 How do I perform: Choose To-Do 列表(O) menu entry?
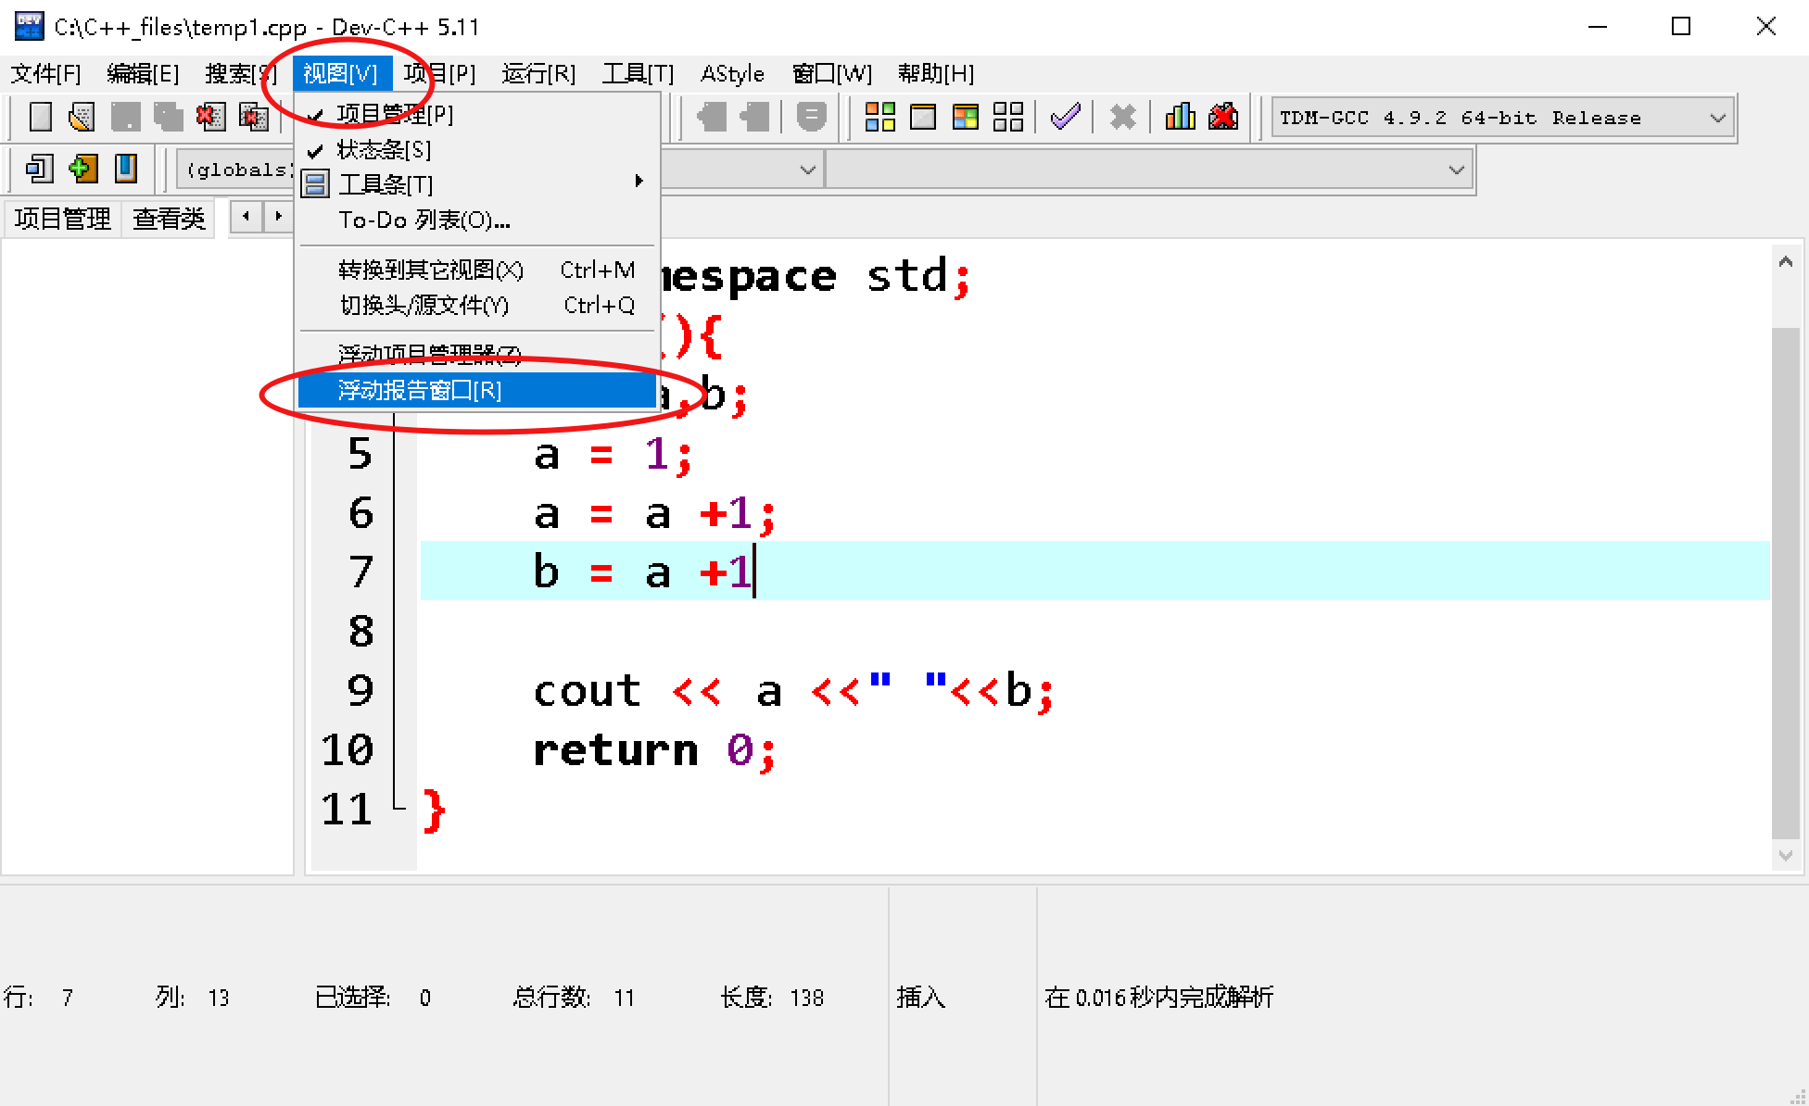(x=423, y=220)
